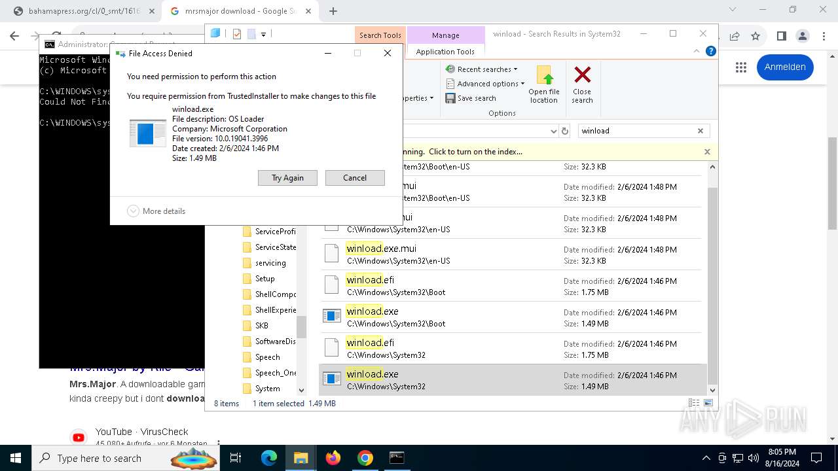Viewport: 838px width, 471px height.
Task: Switch to the Search Tools ribbon tab
Action: coord(380,35)
